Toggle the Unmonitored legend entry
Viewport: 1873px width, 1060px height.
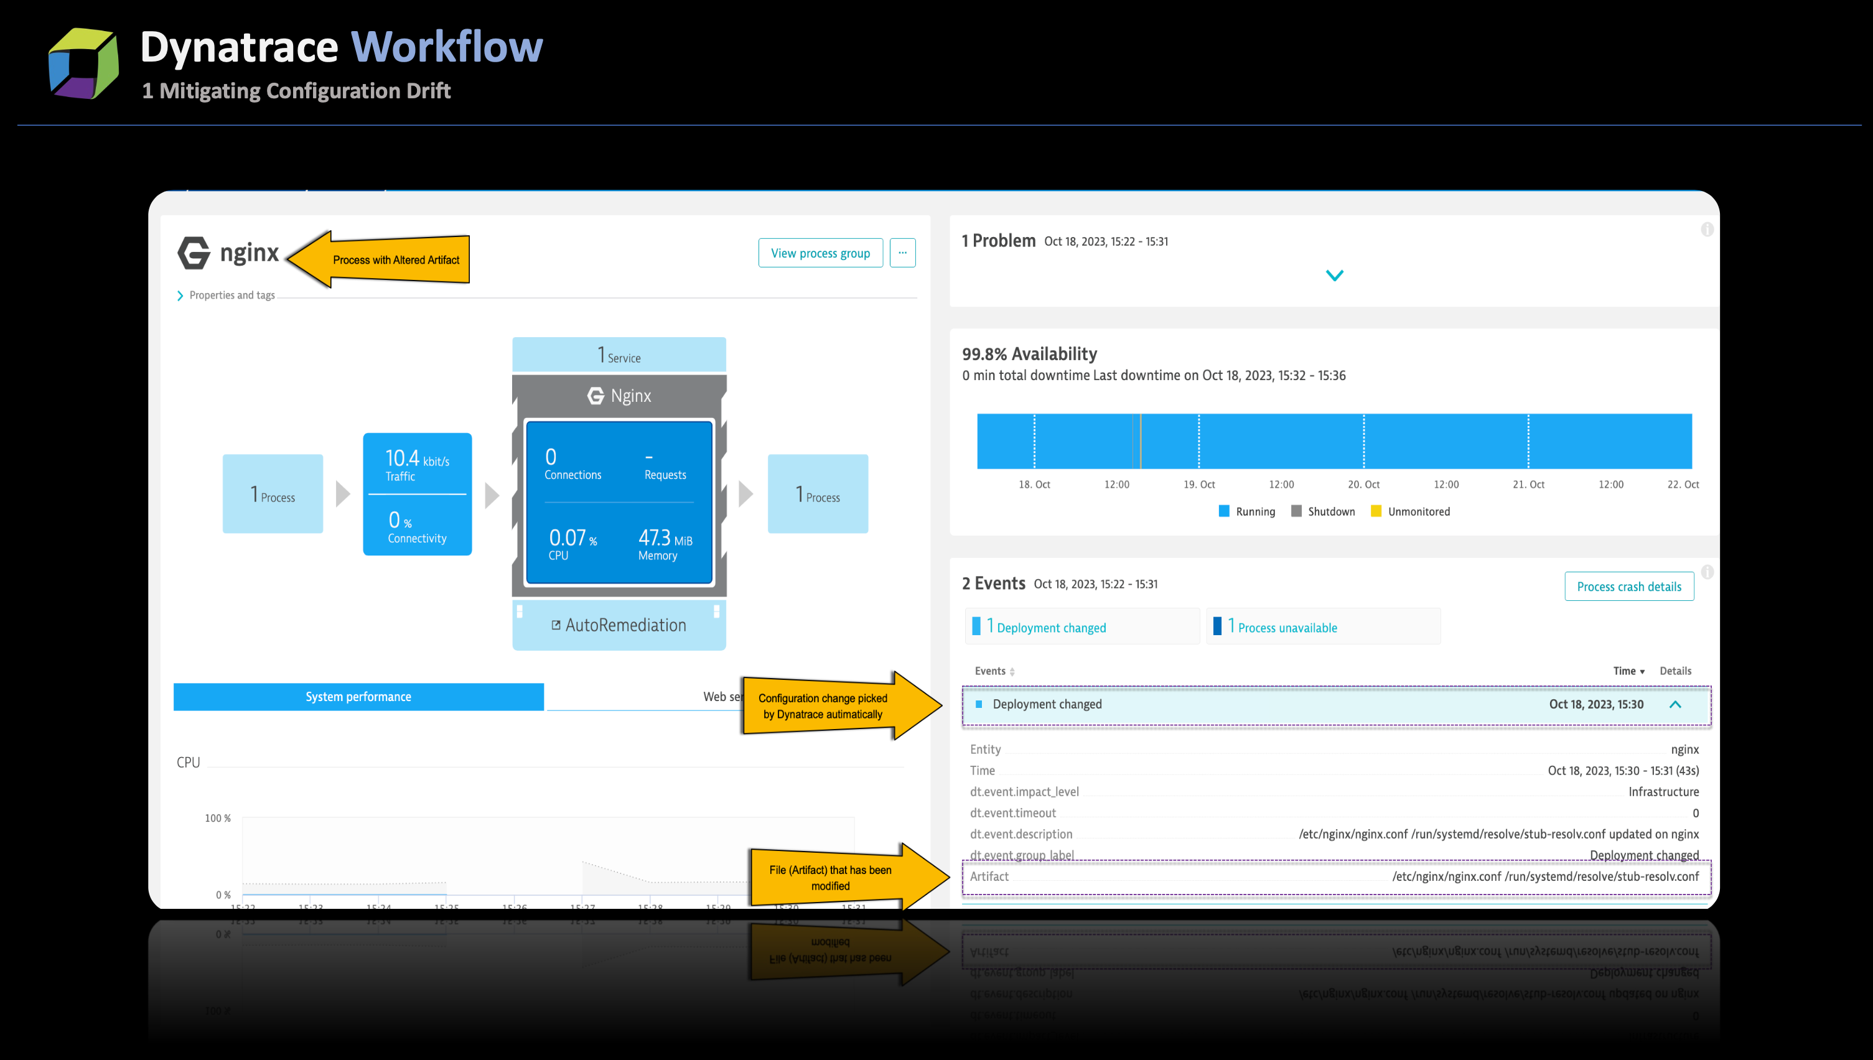pos(1410,511)
